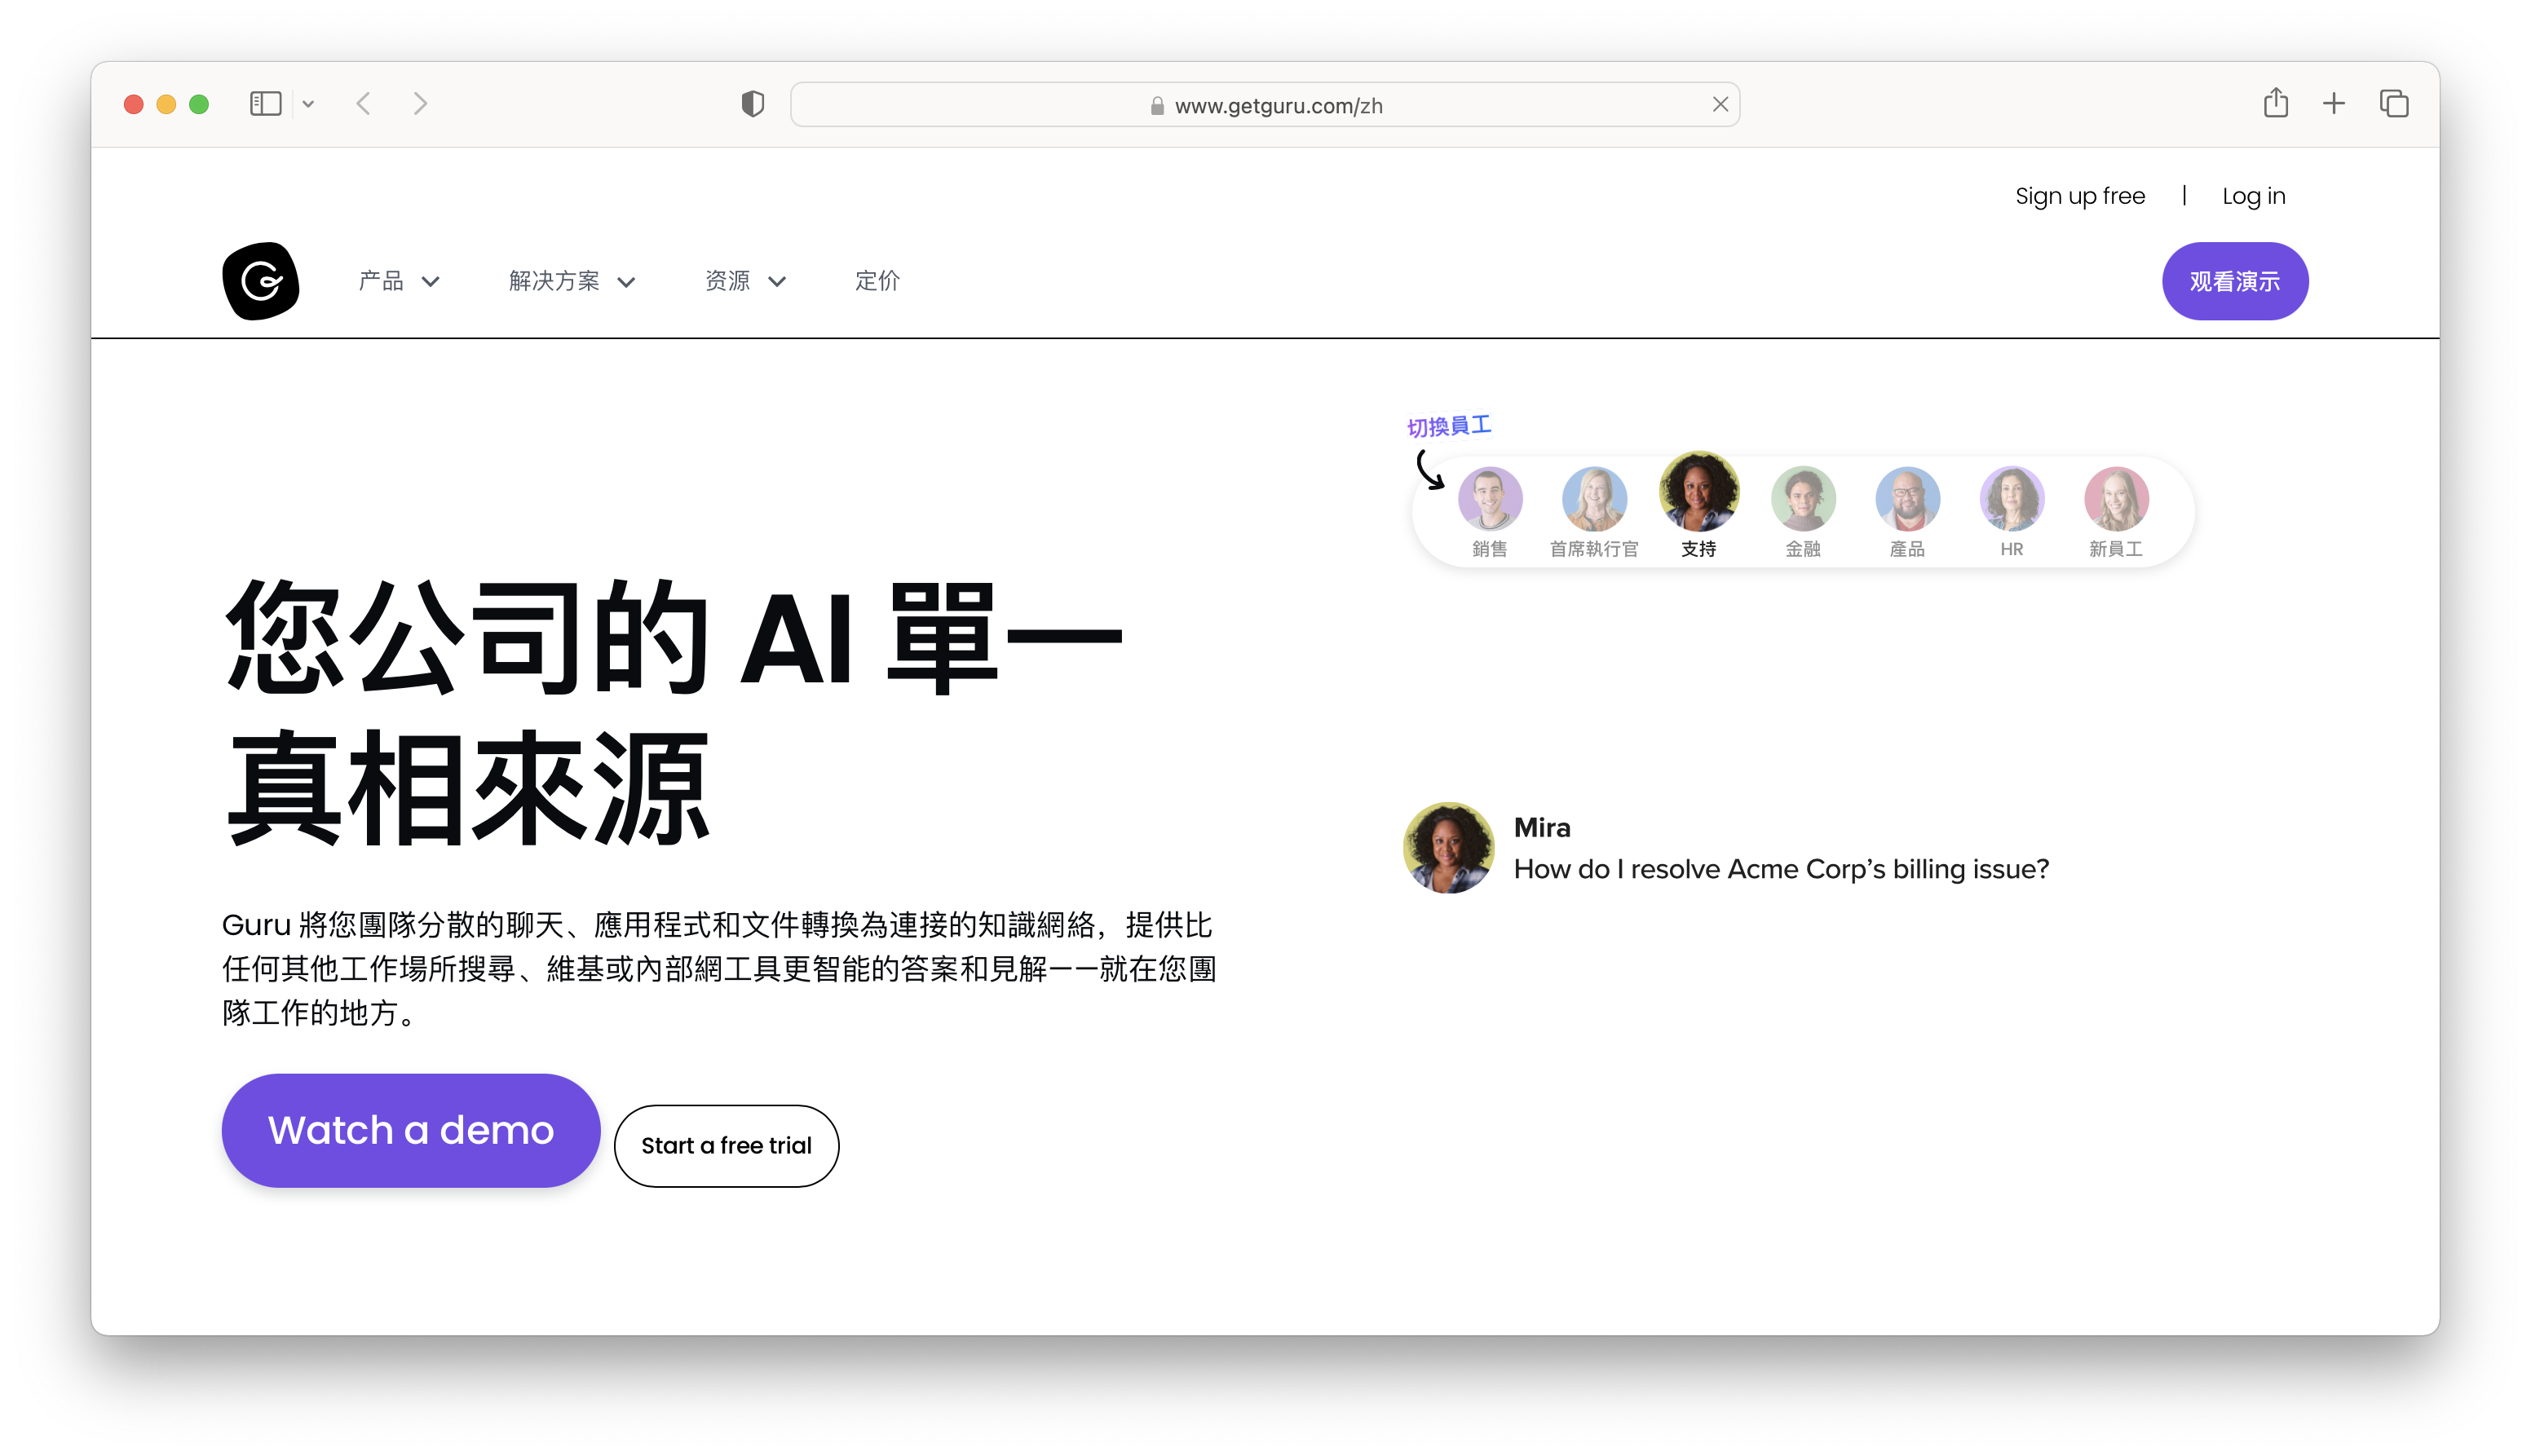Viewport: 2531px width, 1456px height.
Task: Switch to the HR employee avatar
Action: coord(2011,498)
